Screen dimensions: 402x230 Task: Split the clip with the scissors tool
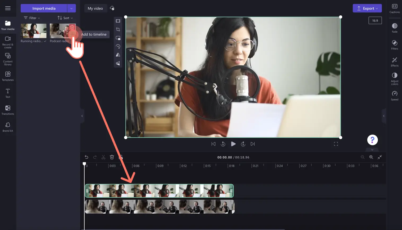[103, 157]
